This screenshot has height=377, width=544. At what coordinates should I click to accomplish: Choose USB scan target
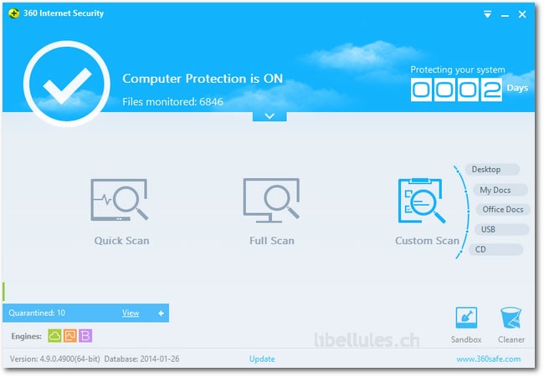[501, 229]
